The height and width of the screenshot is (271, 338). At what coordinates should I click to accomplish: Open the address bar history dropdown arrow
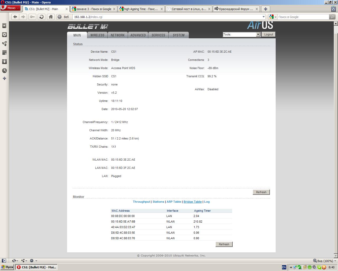[x=264, y=17]
